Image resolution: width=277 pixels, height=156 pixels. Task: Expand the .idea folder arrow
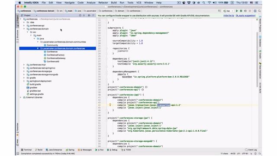pyautogui.click(x=24, y=22)
